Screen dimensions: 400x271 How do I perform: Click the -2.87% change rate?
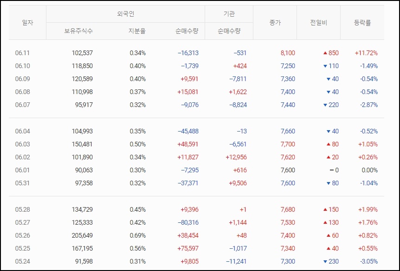tap(369, 105)
